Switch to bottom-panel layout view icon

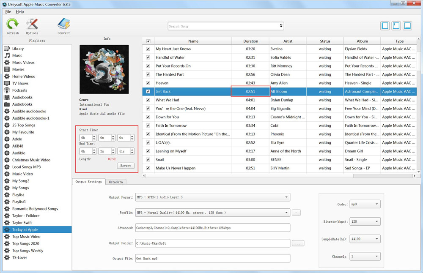tap(407, 26)
